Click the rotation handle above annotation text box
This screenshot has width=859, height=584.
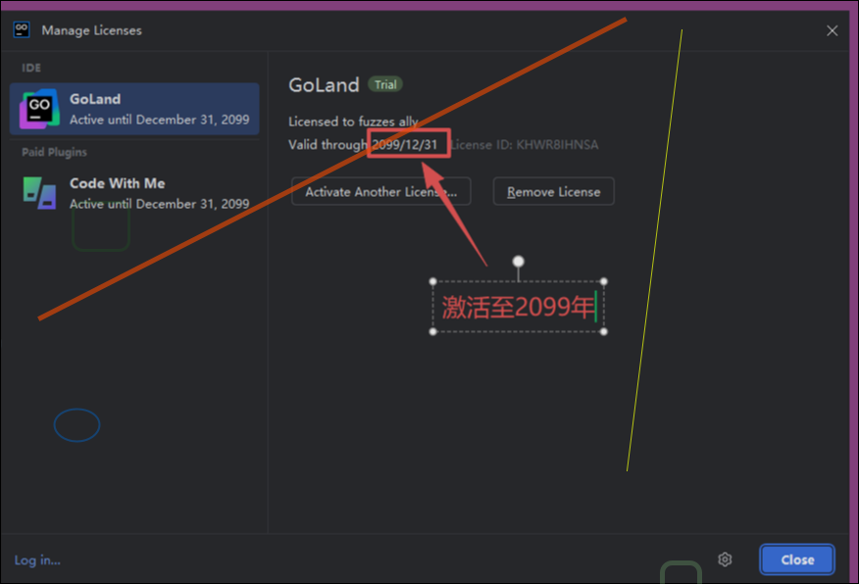click(519, 261)
